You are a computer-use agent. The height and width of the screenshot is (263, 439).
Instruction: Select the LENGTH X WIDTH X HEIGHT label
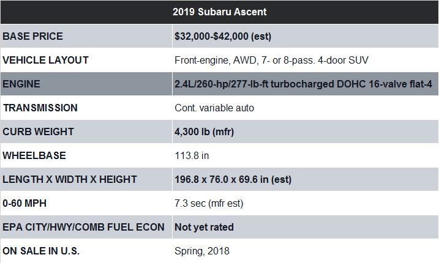pos(70,179)
